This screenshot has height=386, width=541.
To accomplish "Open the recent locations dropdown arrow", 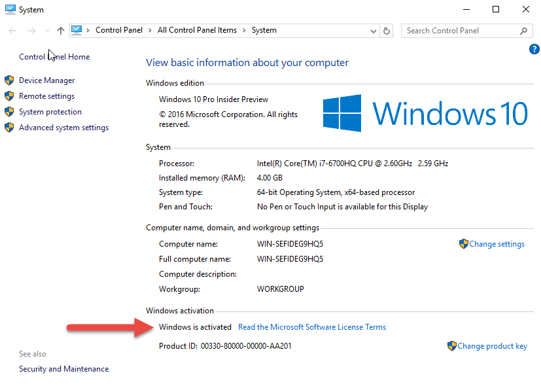I will [x=47, y=31].
